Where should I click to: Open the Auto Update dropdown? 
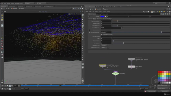(x=165, y=91)
